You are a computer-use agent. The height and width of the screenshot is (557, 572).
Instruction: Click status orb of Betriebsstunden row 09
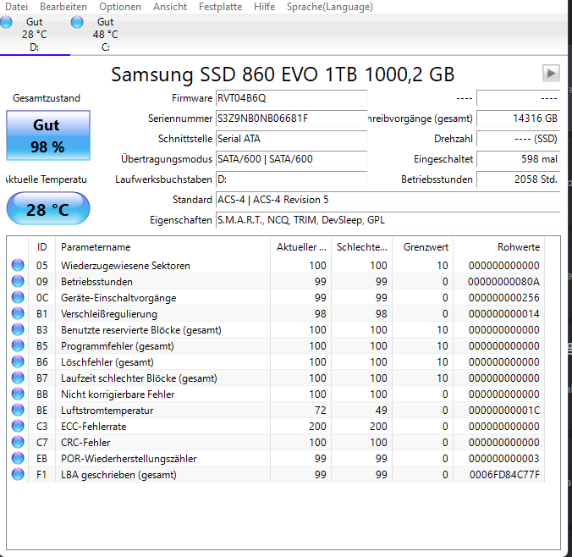click(18, 281)
